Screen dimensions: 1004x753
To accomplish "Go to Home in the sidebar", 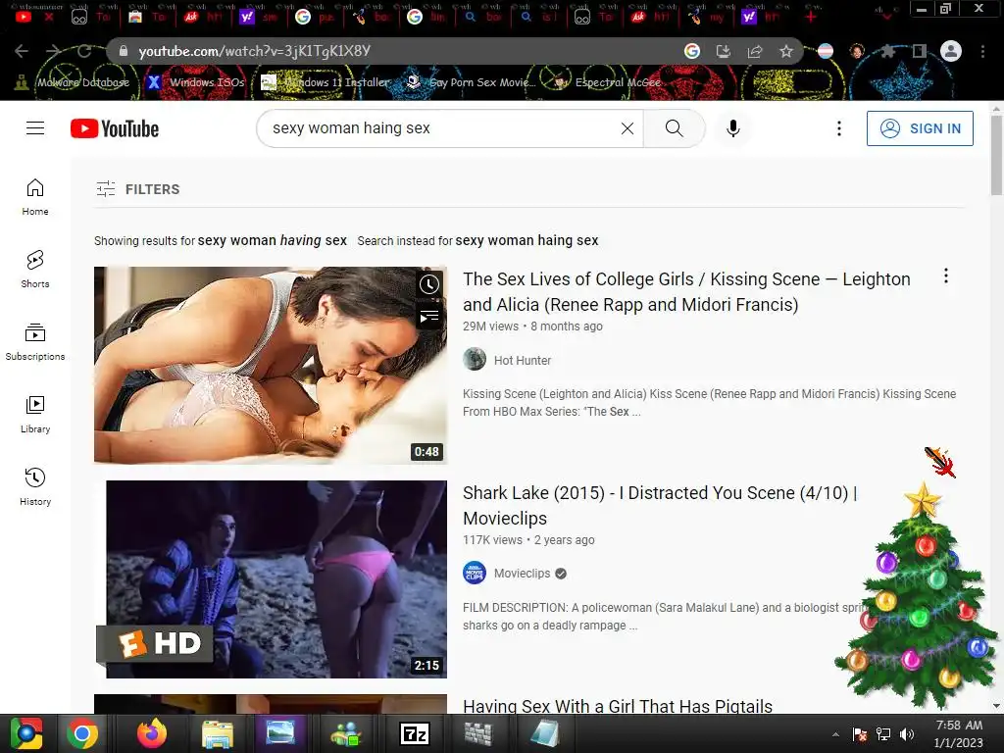I will [35, 196].
